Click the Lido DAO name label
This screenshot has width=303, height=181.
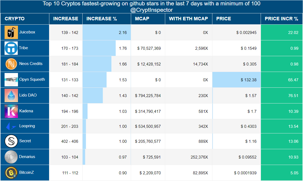click(x=28, y=95)
